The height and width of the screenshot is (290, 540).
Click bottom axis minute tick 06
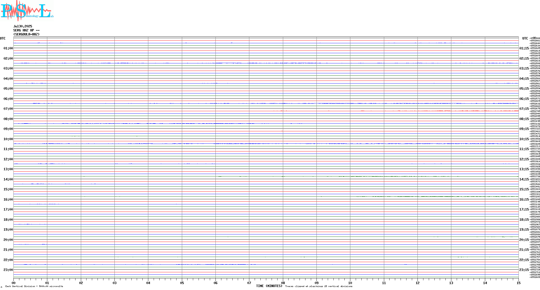215,283
